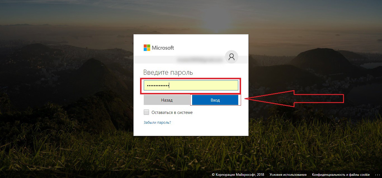Click the Microsoft wordmark text
This screenshot has width=382, height=178.
point(163,48)
